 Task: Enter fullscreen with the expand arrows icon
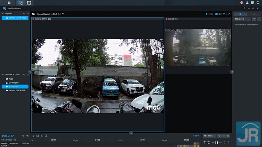[x=229, y=14]
